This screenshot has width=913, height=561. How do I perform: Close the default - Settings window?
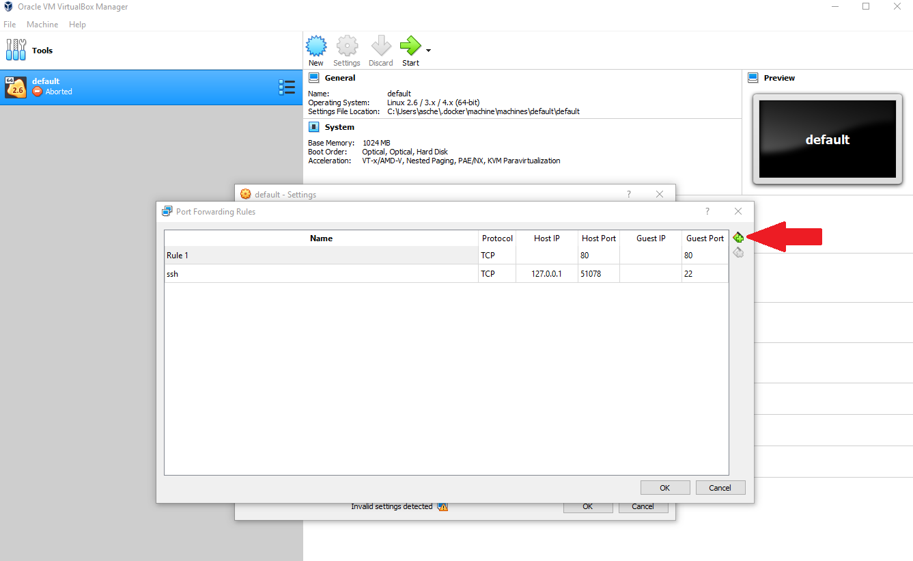[x=660, y=195]
